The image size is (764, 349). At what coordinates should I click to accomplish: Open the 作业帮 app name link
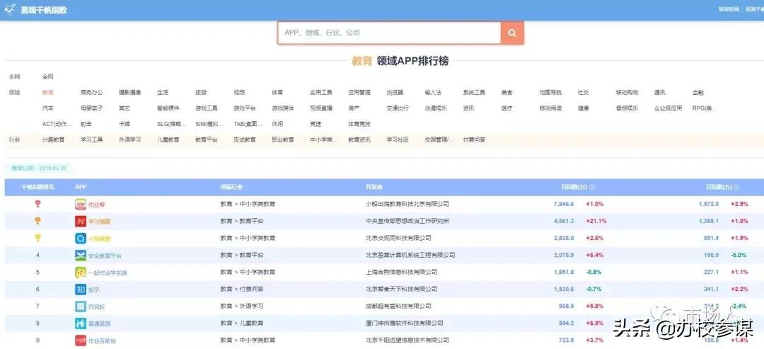click(x=96, y=205)
